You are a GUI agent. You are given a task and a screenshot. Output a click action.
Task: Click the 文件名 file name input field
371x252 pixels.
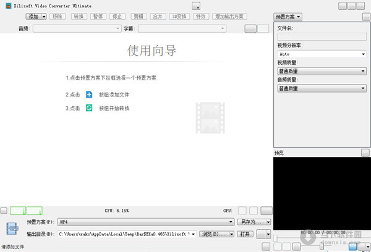[322, 37]
